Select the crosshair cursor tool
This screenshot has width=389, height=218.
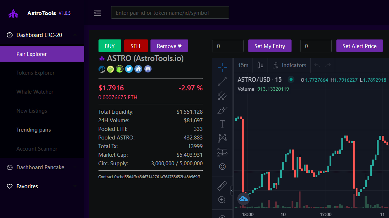coord(222,67)
